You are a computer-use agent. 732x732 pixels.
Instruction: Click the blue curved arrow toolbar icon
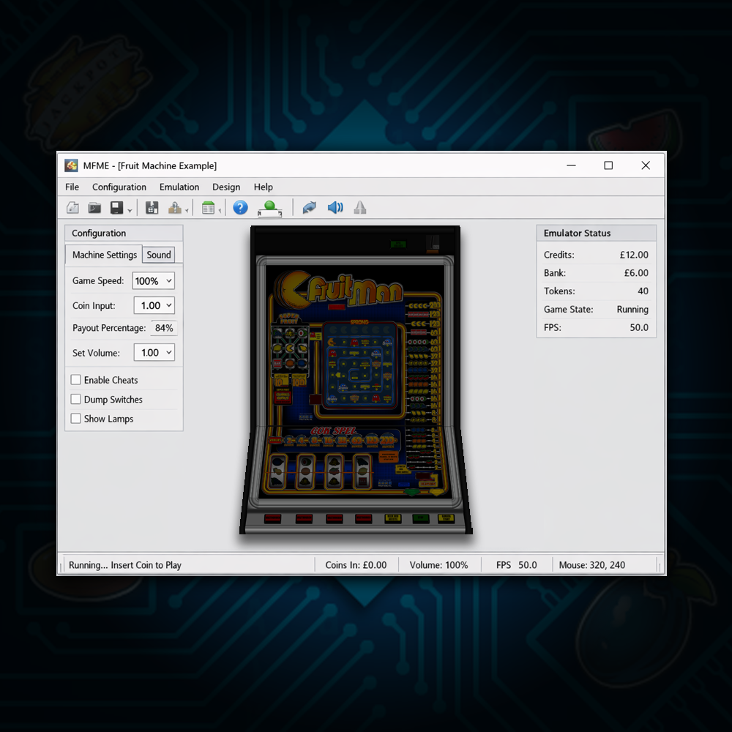point(309,208)
